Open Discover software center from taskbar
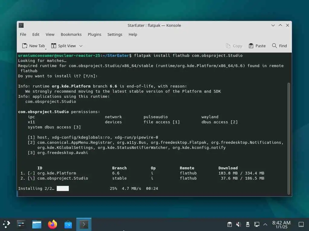The image size is (309, 231). coord(68,224)
